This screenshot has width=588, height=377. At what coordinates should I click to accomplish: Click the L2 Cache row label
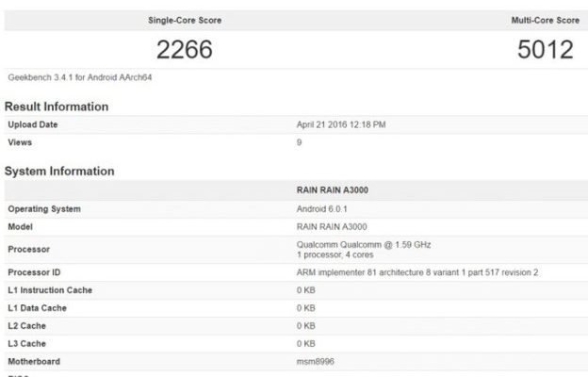point(29,325)
